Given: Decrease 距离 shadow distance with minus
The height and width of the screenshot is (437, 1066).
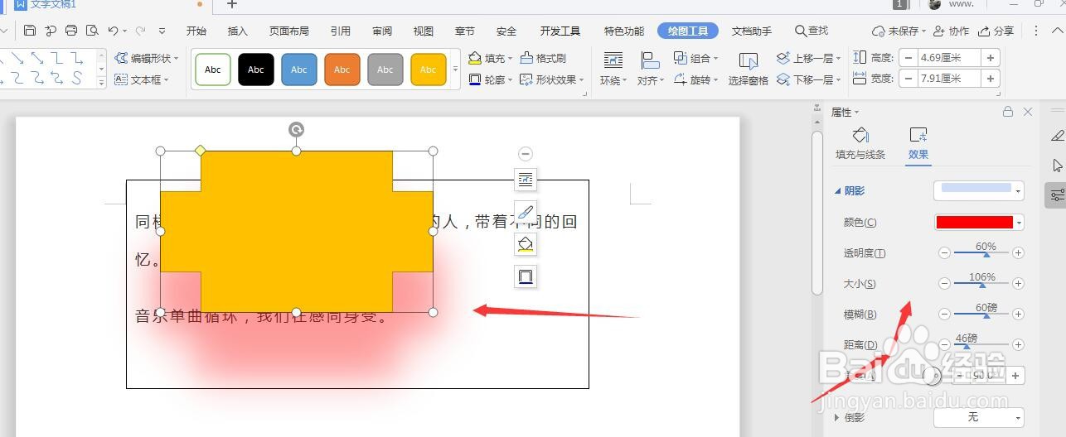Looking at the screenshot, I should pos(944,345).
